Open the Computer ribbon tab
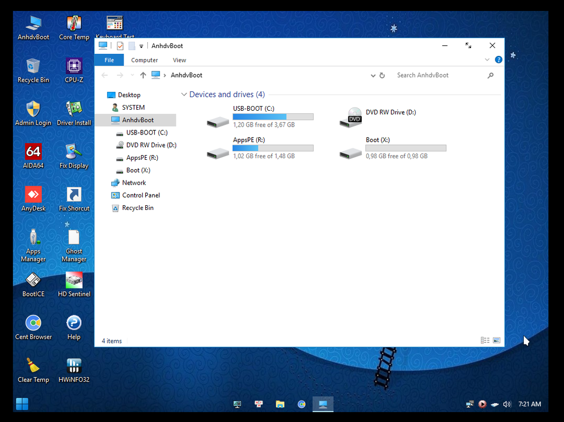564x422 pixels. coord(144,60)
